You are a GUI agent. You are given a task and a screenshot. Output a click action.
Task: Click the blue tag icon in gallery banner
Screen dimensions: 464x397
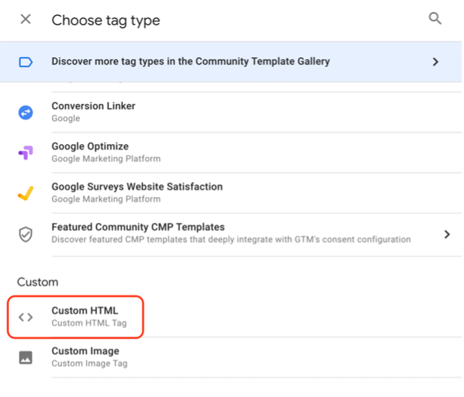coord(26,62)
